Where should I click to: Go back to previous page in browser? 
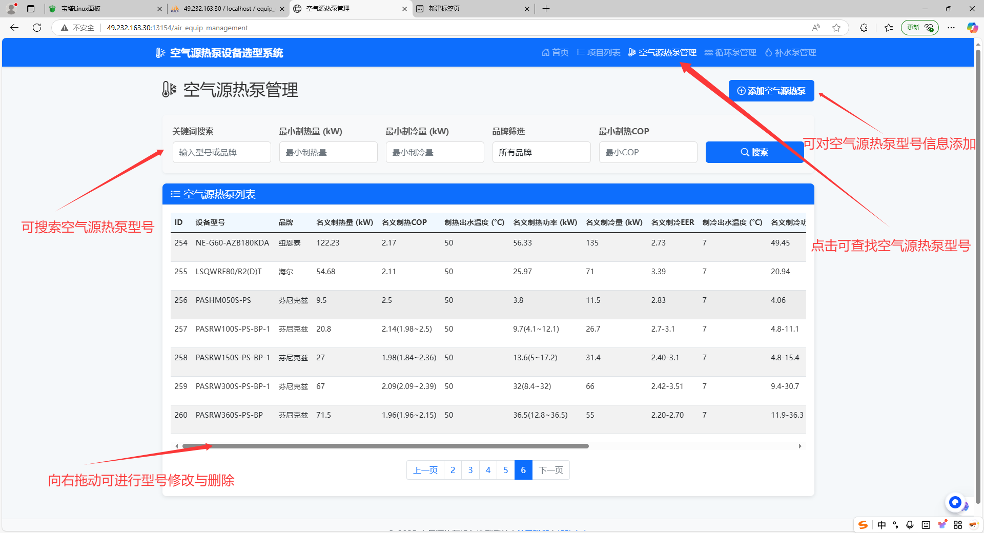click(x=14, y=28)
